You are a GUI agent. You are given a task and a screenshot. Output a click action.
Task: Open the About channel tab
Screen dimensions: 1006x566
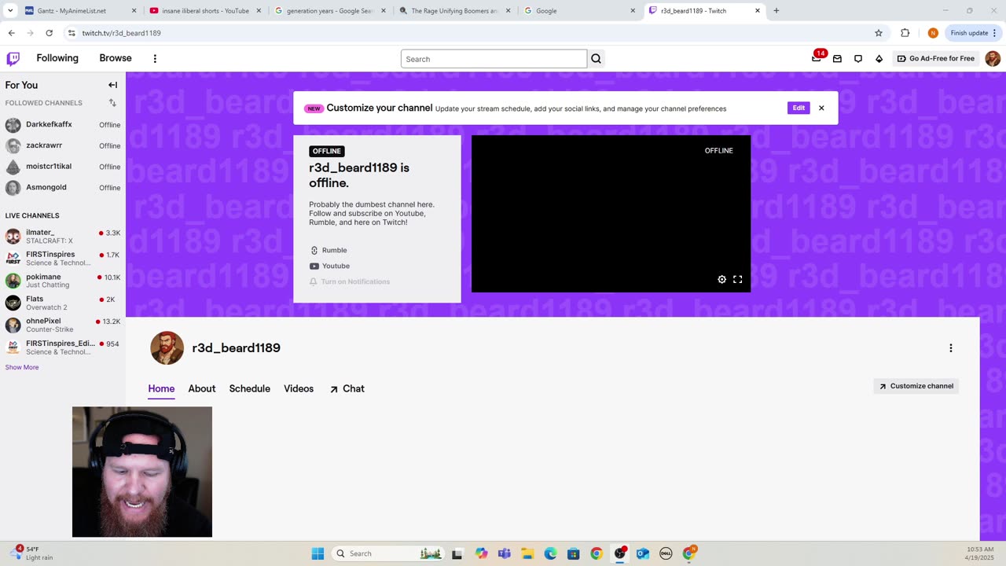202,388
